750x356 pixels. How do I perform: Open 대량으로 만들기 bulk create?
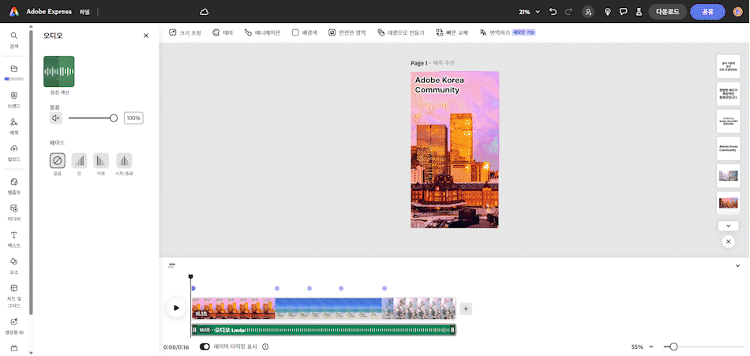(401, 32)
